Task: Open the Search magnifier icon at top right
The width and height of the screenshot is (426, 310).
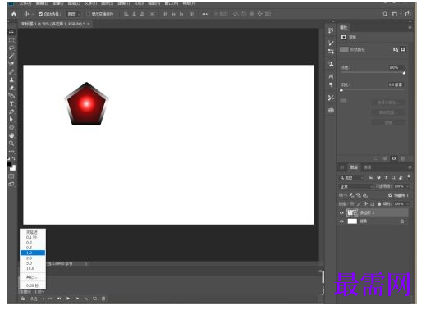Action: point(385,14)
